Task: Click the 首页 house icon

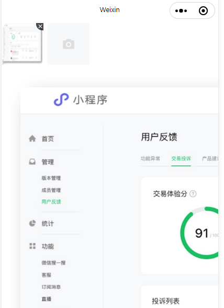Action: tap(32, 139)
